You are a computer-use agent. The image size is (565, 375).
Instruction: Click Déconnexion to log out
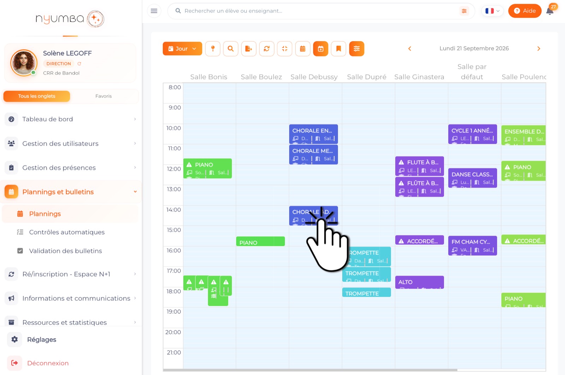[48, 363]
